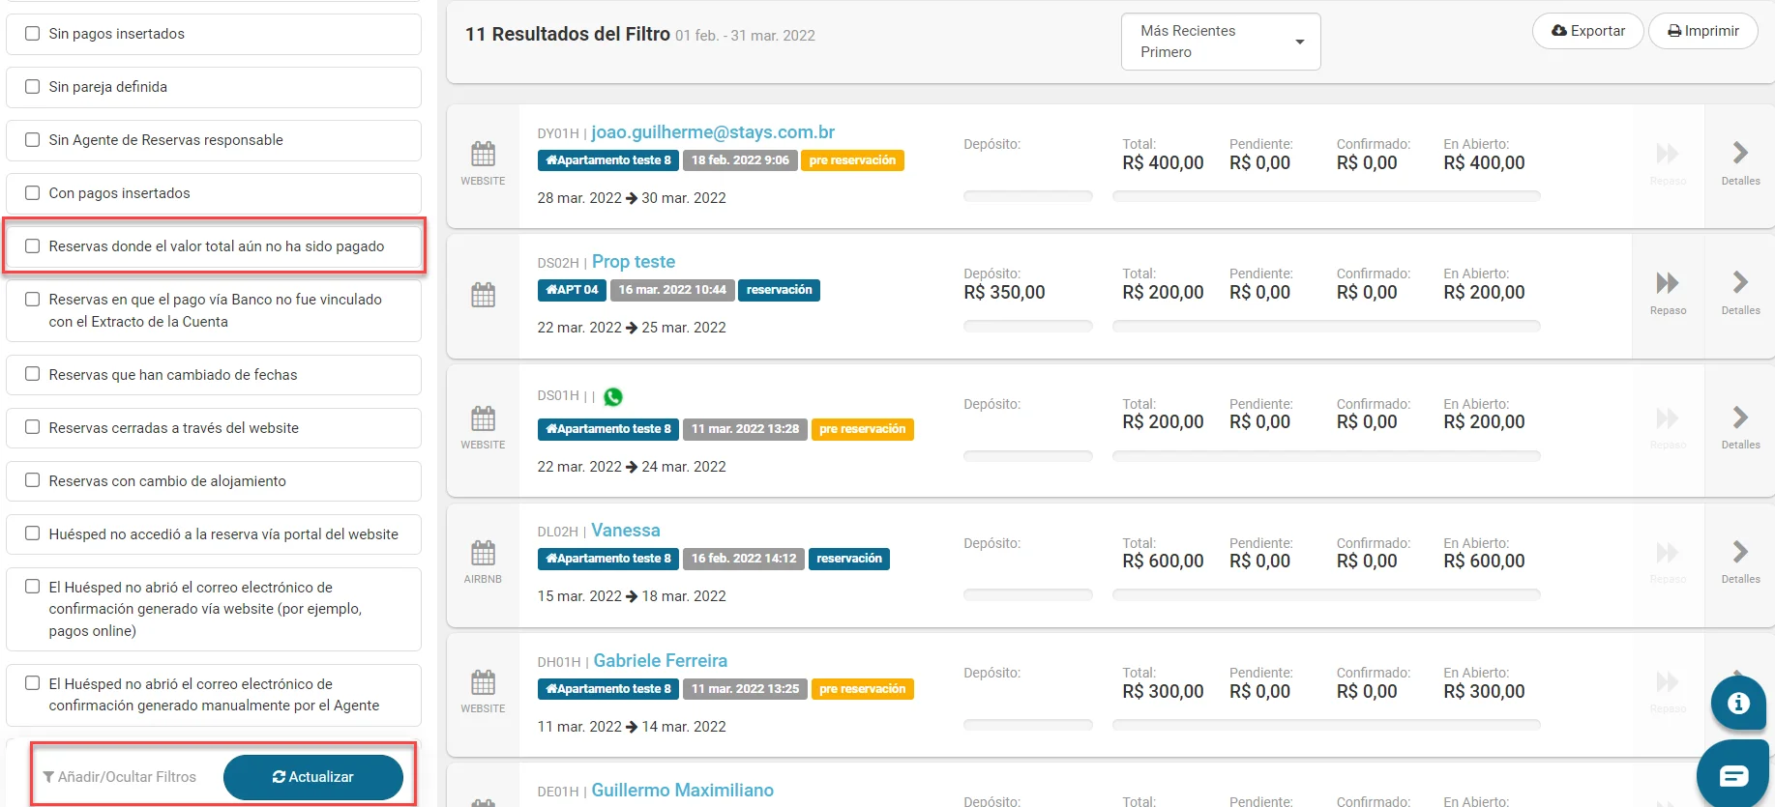Screen dimensions: 1775x807
Task: Click '16 mar. 2022 10:44' date tag
Action: pos(672,290)
